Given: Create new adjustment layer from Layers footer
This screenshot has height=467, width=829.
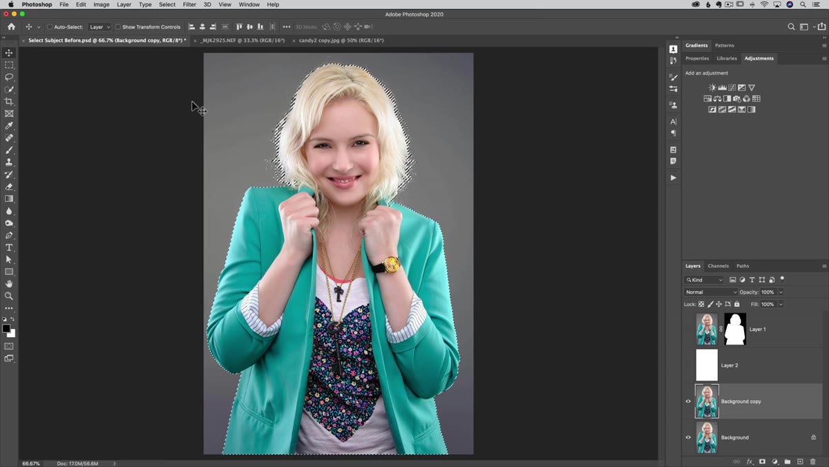Looking at the screenshot, I should 774,461.
